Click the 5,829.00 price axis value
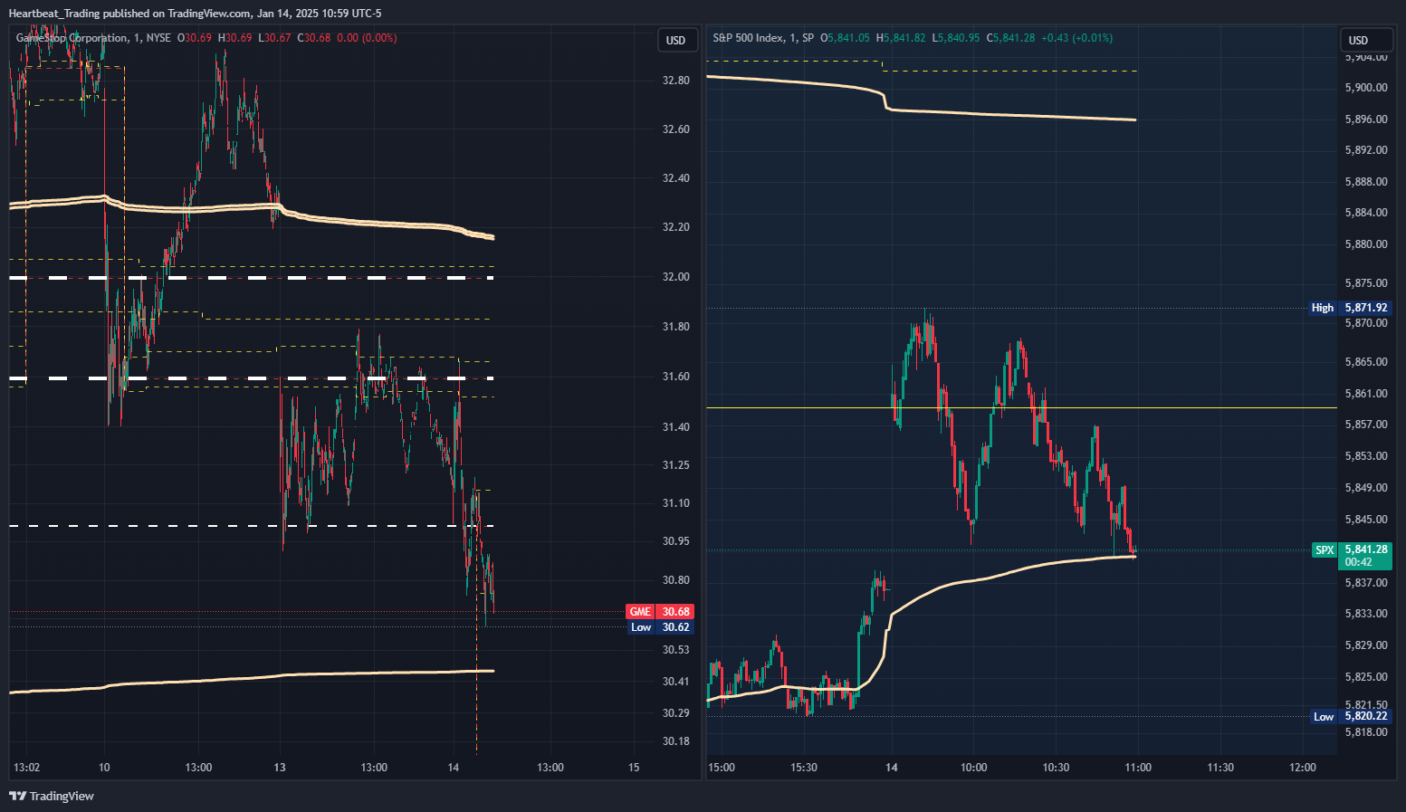Viewport: 1406px width, 812px height. point(1366,645)
